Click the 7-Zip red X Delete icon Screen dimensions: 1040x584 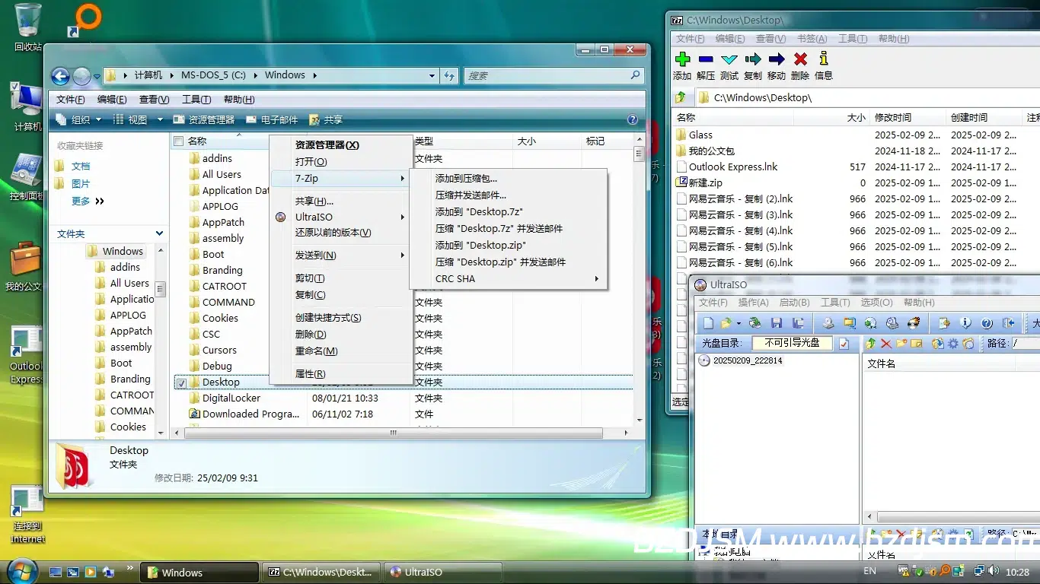click(x=800, y=59)
